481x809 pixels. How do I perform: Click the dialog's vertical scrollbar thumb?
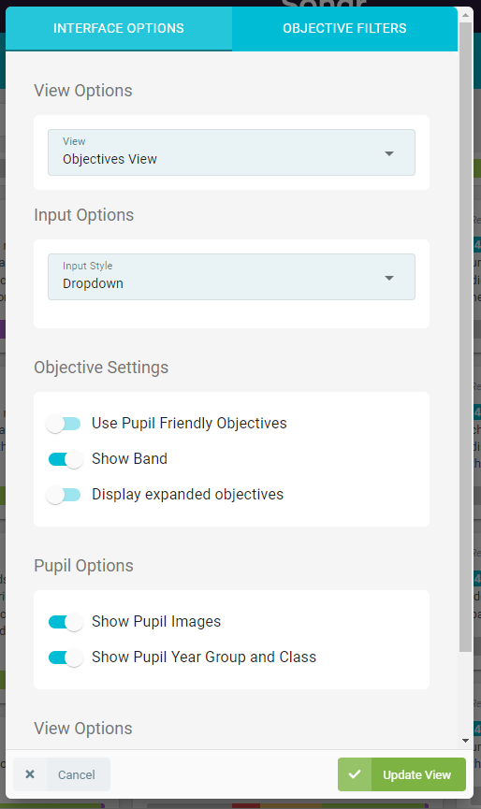465,337
